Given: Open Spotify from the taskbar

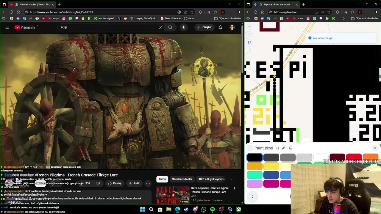Looking at the screenshot, I should pos(213,210).
